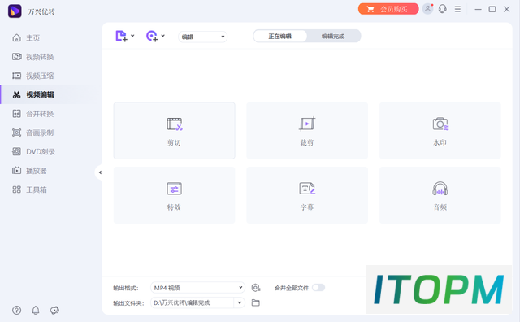520x322 pixels.
Task: Open 合并转换 section
Action: coord(32,114)
